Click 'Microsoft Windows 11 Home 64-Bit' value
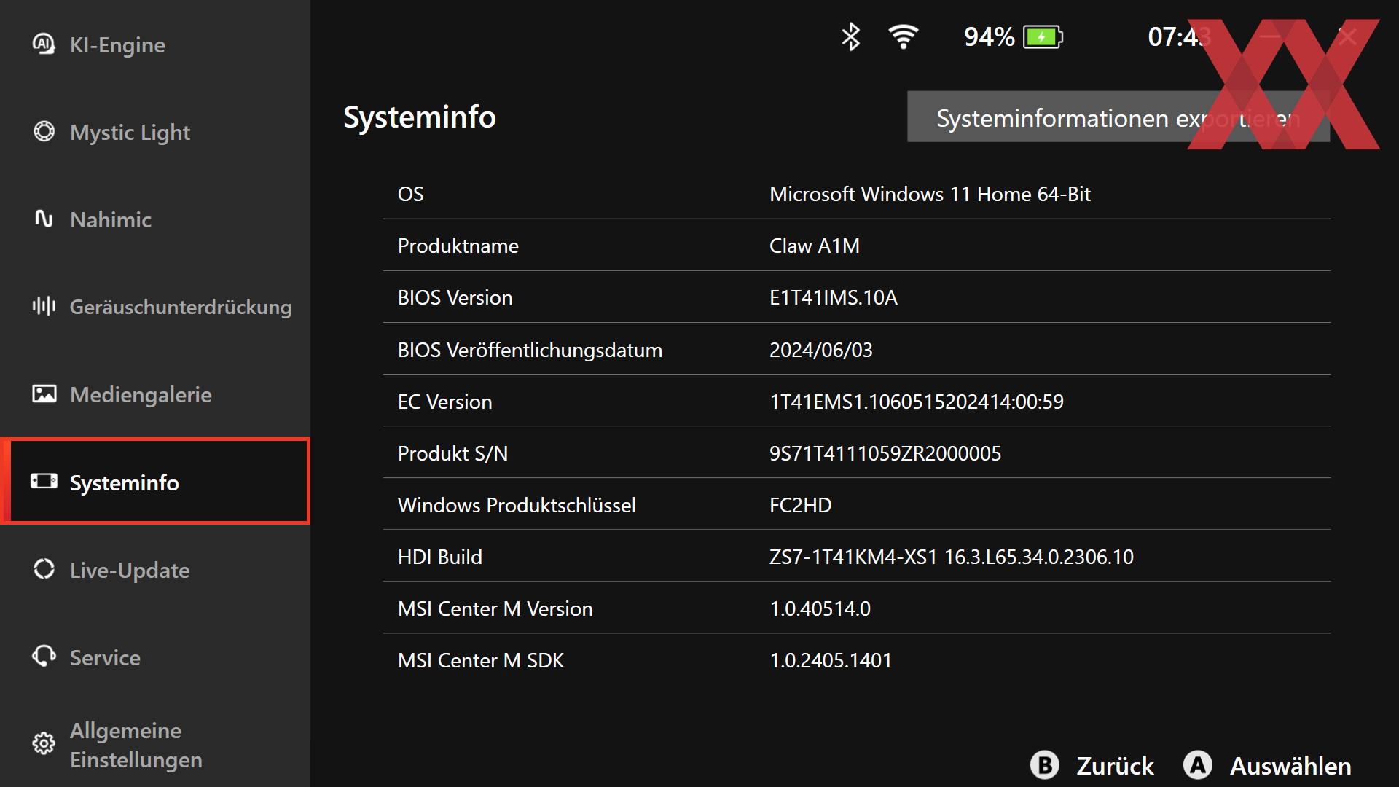 930,194
